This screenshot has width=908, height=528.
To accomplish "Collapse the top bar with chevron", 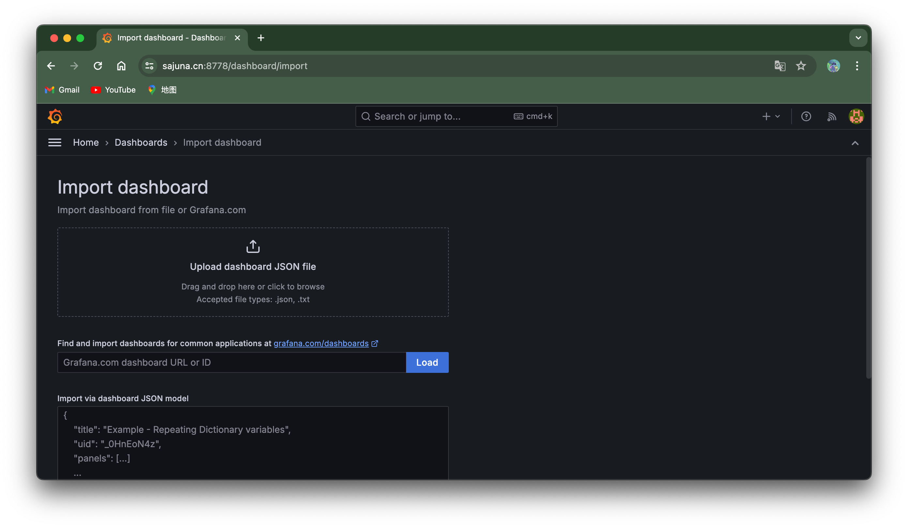I will pyautogui.click(x=855, y=143).
